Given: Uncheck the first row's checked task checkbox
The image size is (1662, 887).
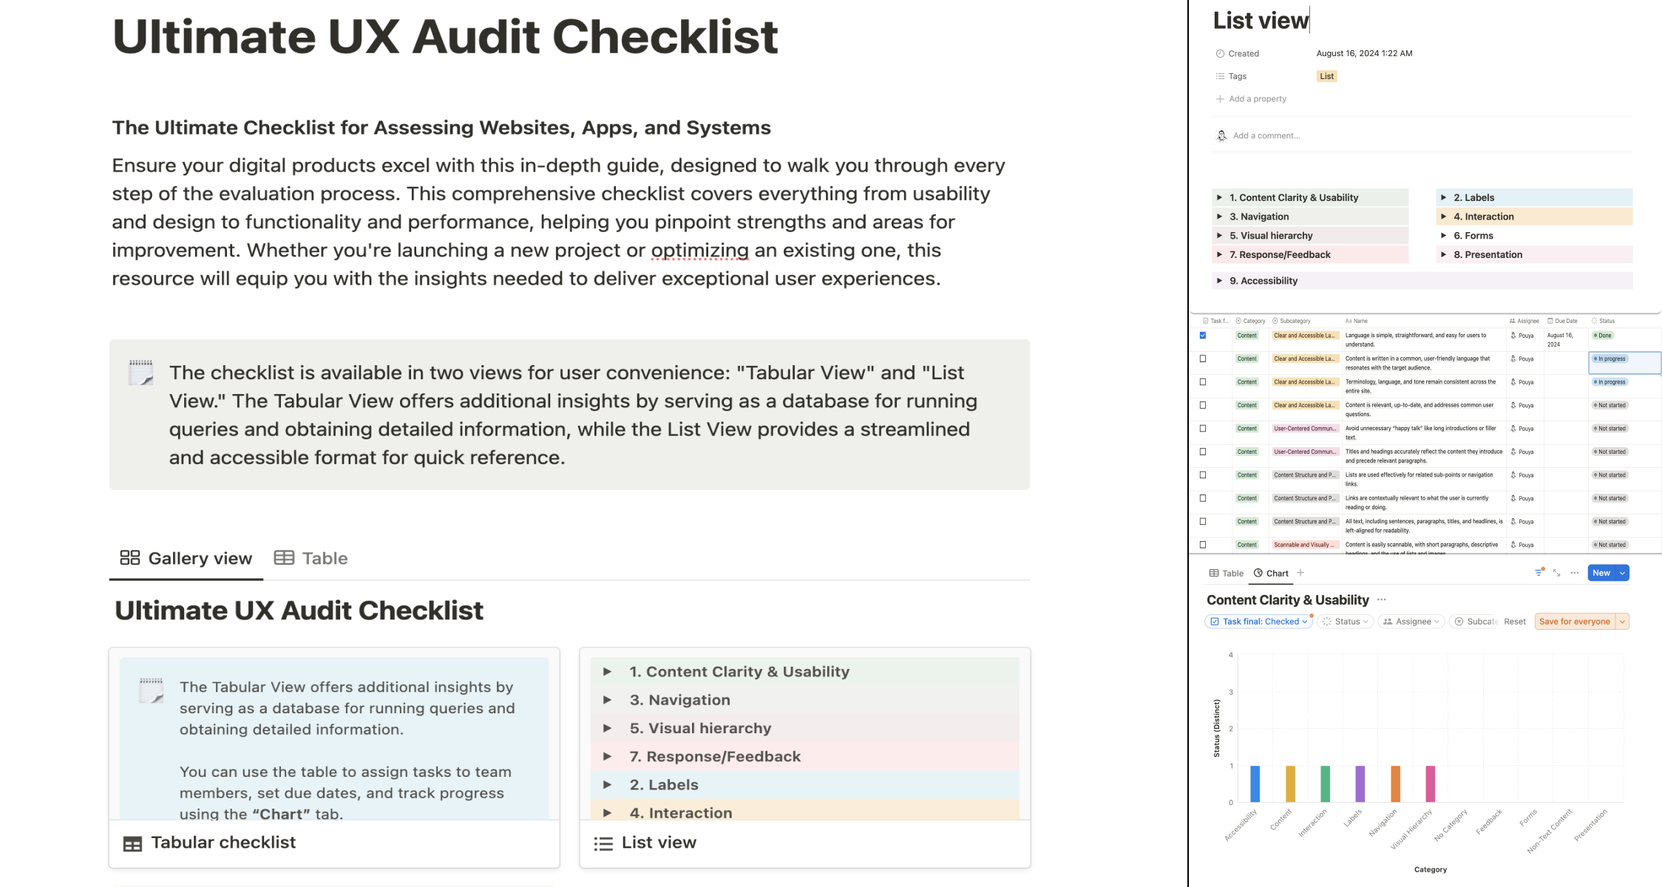Looking at the screenshot, I should [1203, 336].
